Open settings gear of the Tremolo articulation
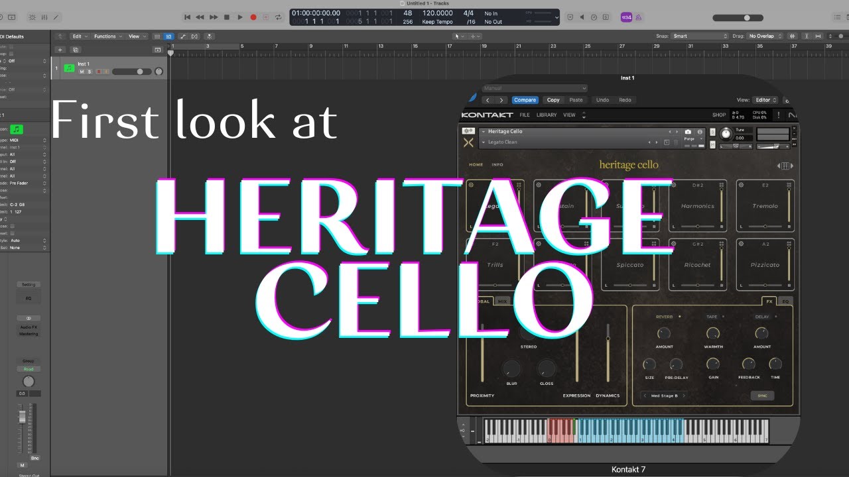The width and height of the screenshot is (849, 477). pyautogui.click(x=742, y=185)
